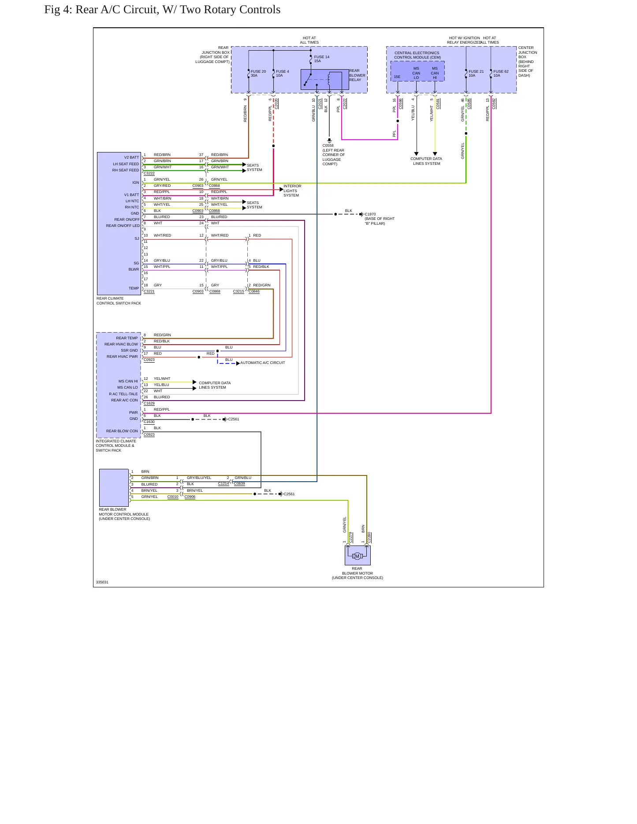637x824 pixels.
Task: Click the 'GRY/BLU/YEL' wire color label
Action: click(199, 478)
